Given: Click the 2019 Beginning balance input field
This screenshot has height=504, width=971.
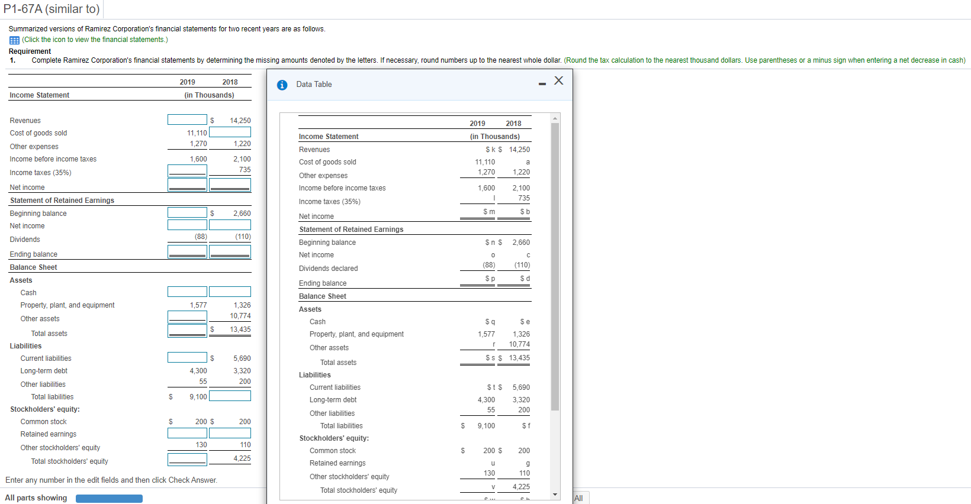Looking at the screenshot, I should coord(187,212).
